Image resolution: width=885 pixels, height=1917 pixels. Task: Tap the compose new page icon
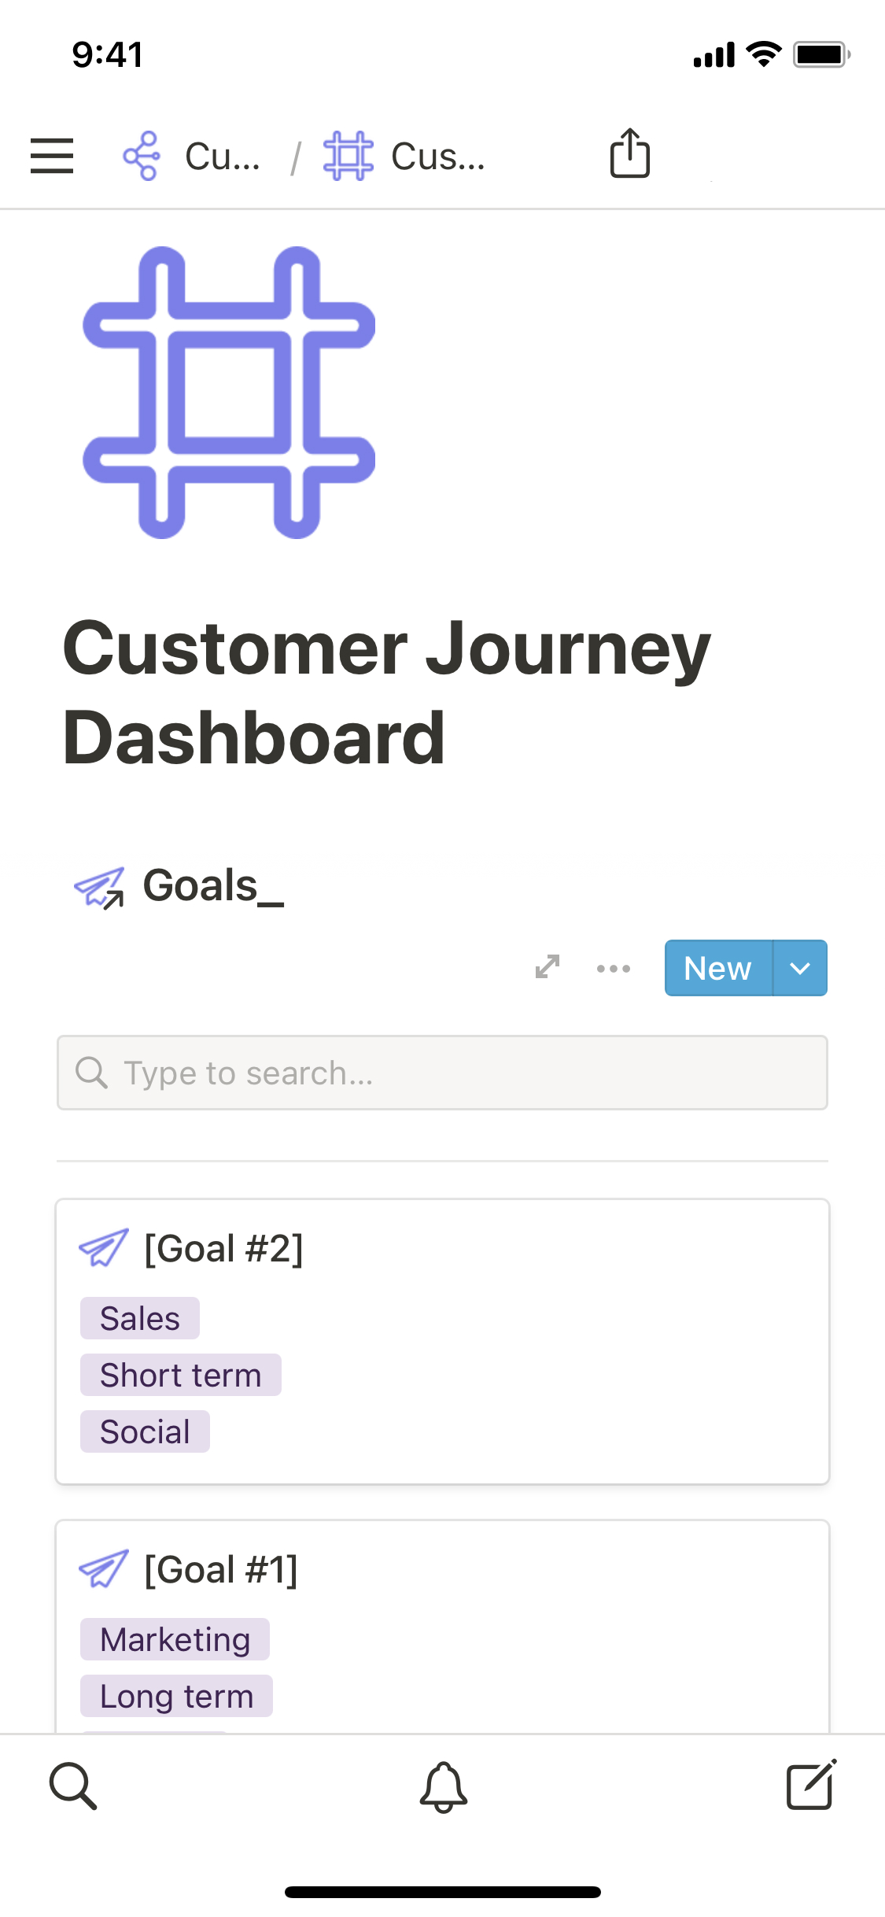click(x=810, y=1786)
